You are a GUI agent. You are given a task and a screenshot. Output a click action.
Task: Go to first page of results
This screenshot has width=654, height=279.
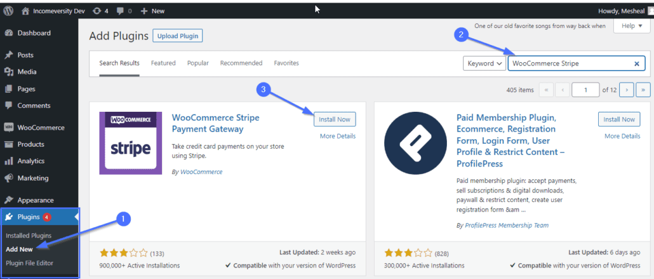547,90
